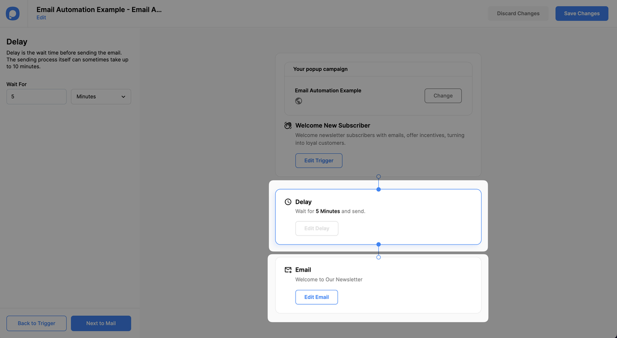Click the waving hand icon beside Welcome New Subscriber
Image resolution: width=617 pixels, height=338 pixels.
pos(288,125)
